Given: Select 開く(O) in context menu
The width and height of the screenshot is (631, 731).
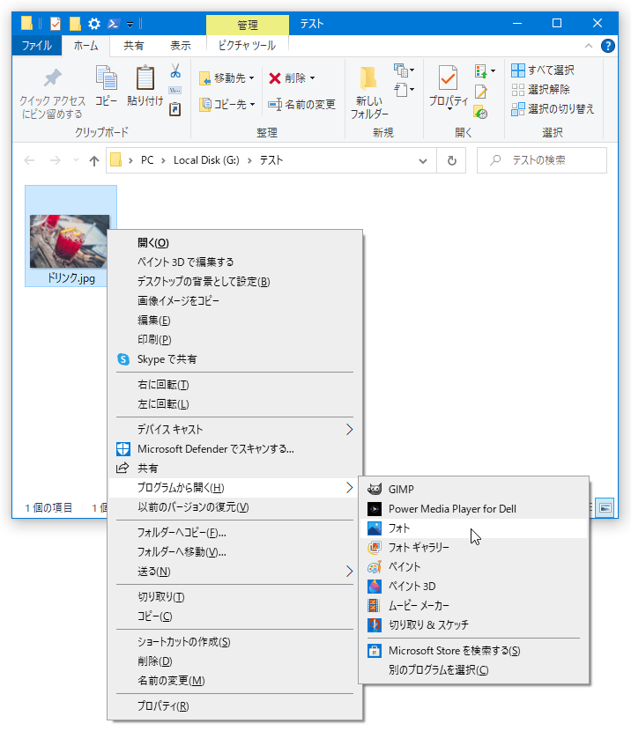Looking at the screenshot, I should pyautogui.click(x=234, y=243).
